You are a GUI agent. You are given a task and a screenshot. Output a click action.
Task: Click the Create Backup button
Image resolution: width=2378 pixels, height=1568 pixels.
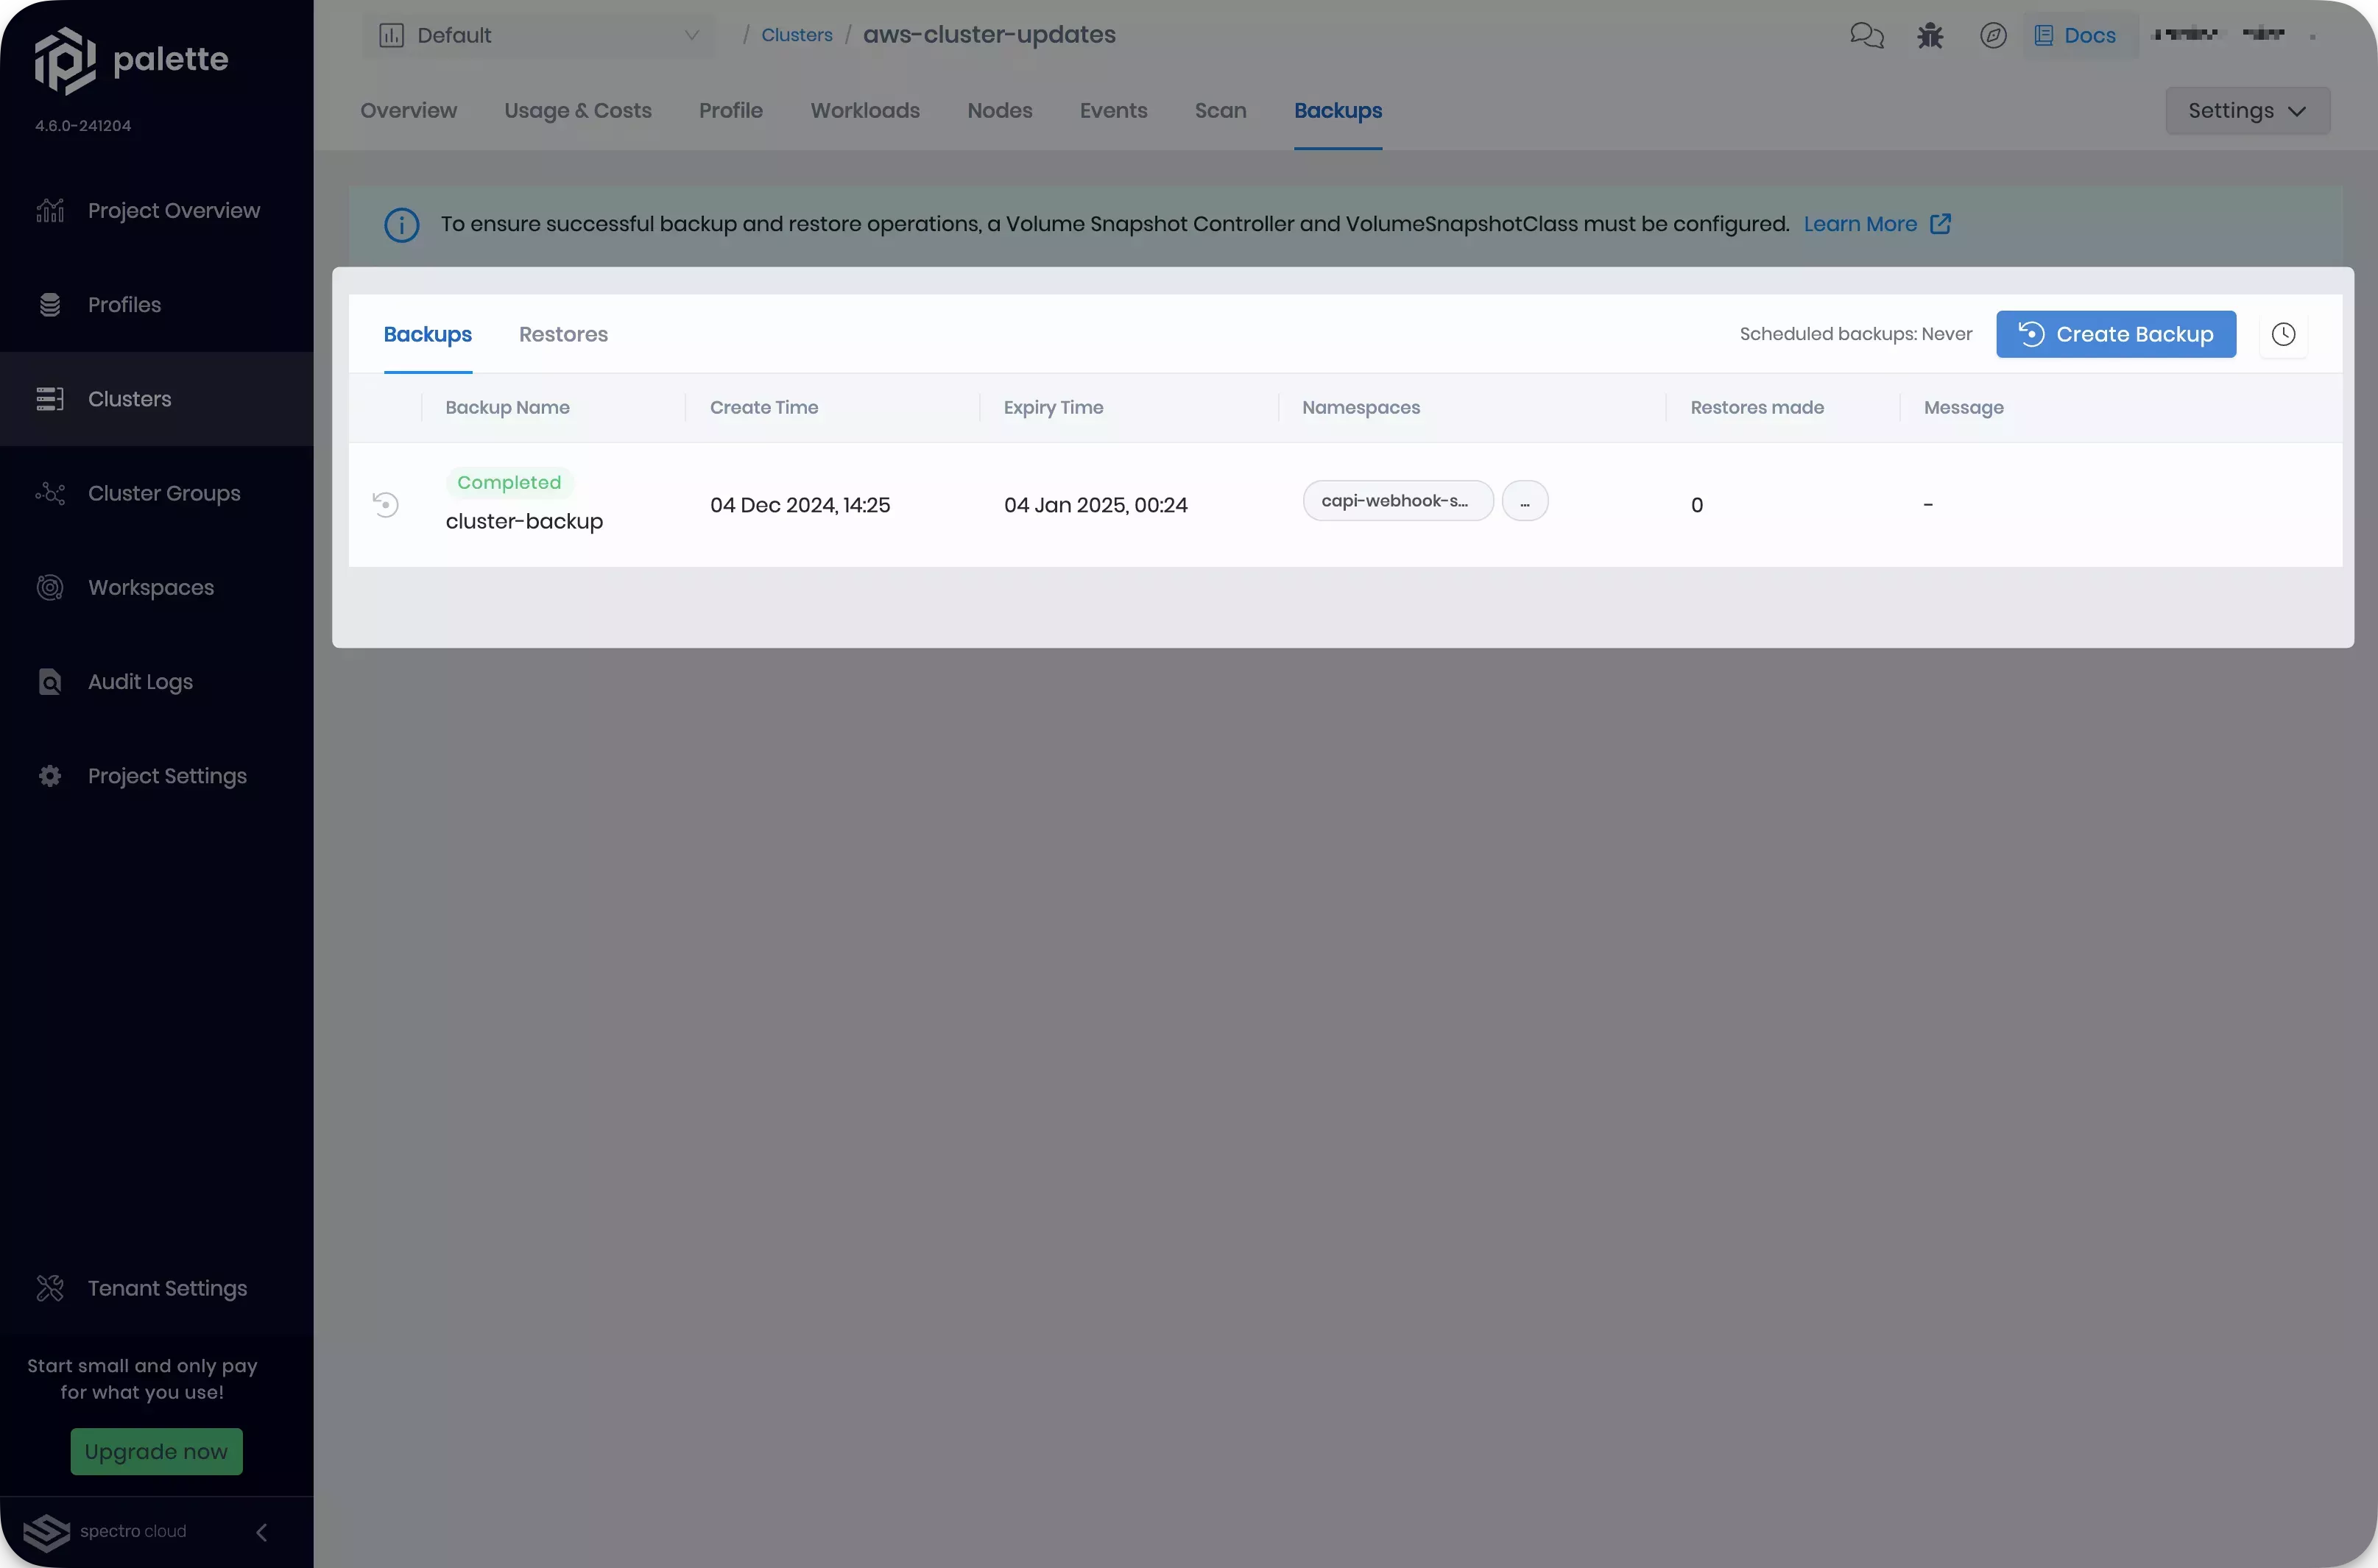coord(2115,334)
